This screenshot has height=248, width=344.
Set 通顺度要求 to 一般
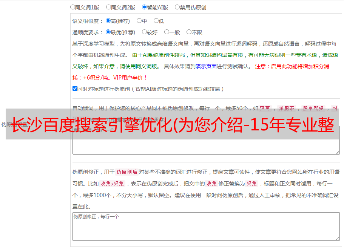[167, 32]
